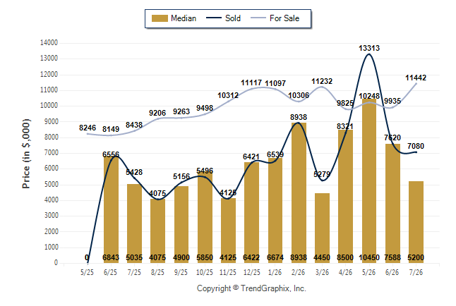
Task: Toggle the Median legend label
Action: (x=184, y=18)
